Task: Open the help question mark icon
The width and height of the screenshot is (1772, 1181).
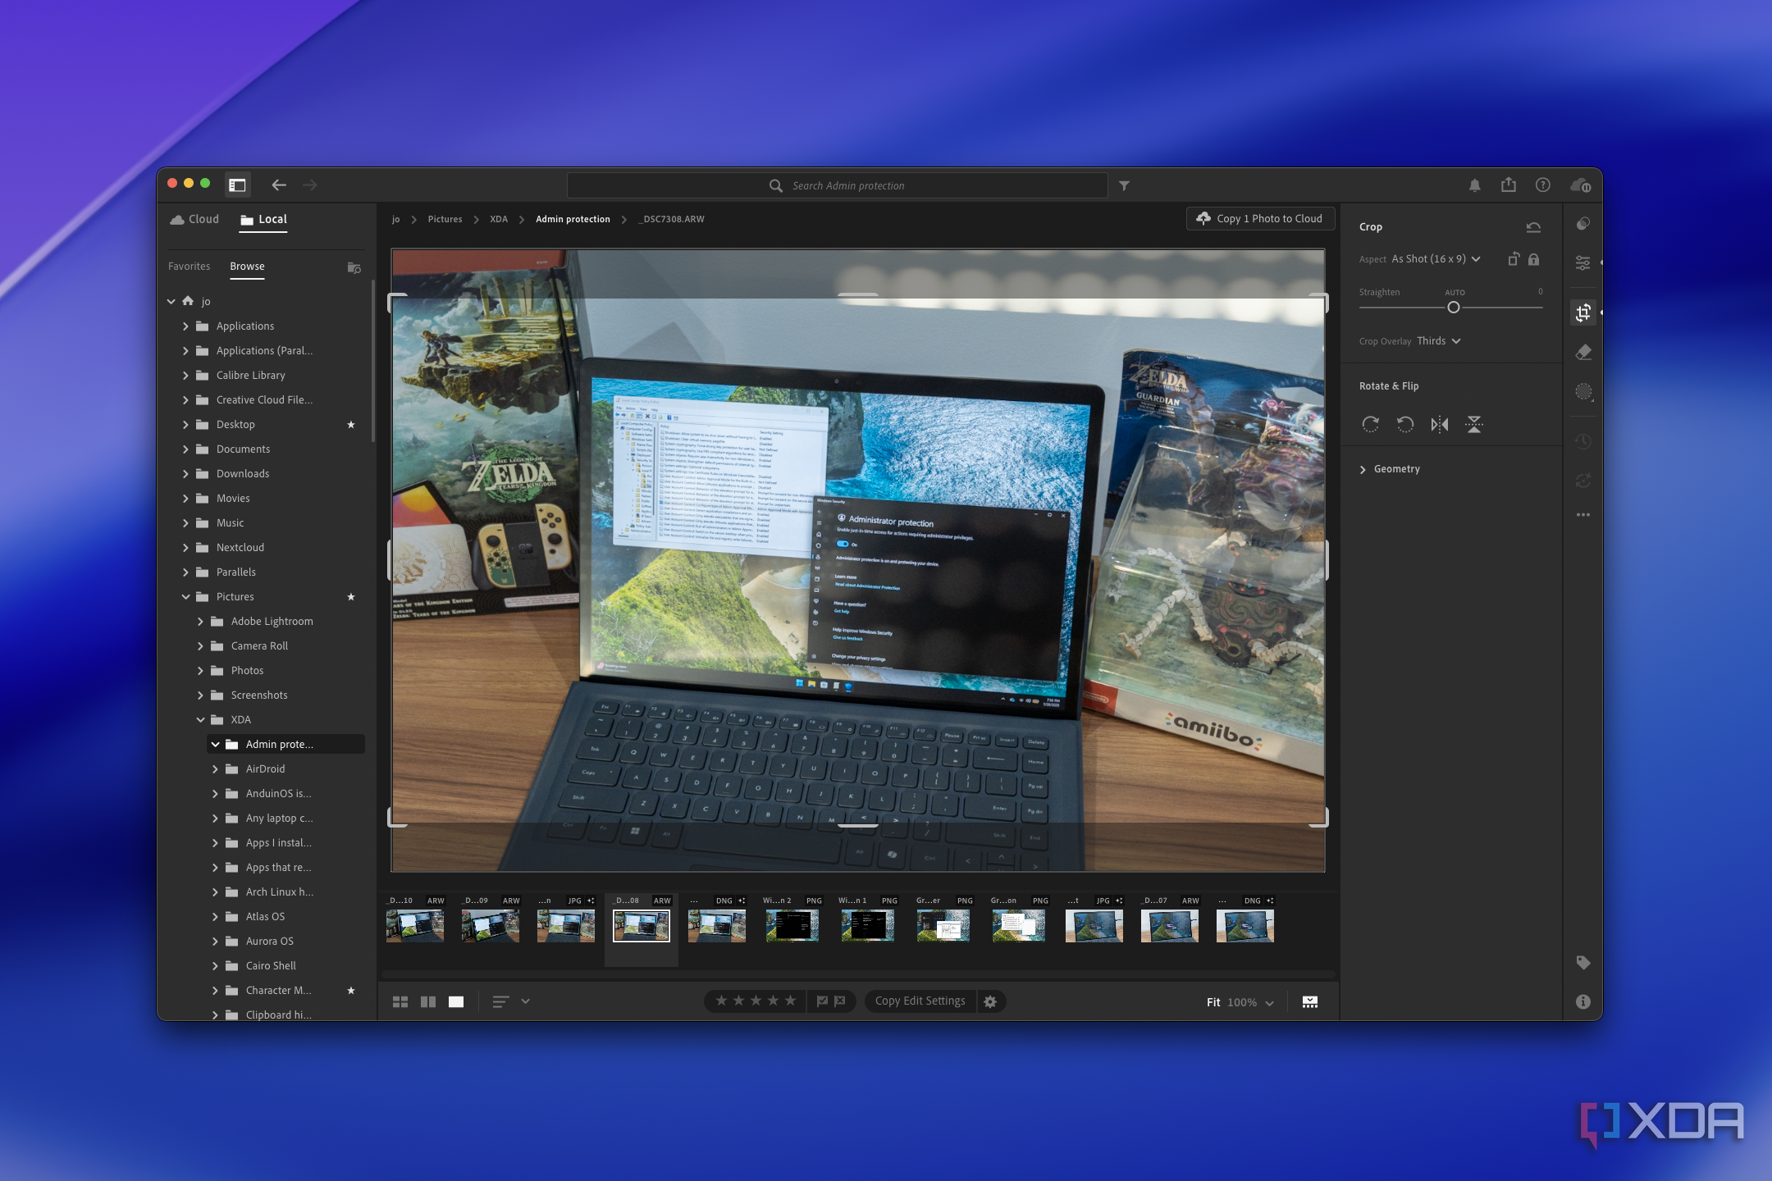Action: point(1543,185)
